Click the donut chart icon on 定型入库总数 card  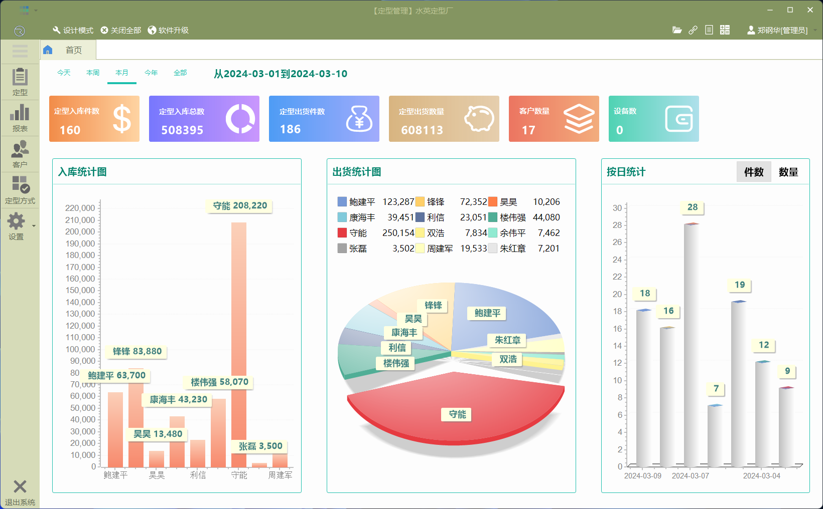pyautogui.click(x=240, y=119)
